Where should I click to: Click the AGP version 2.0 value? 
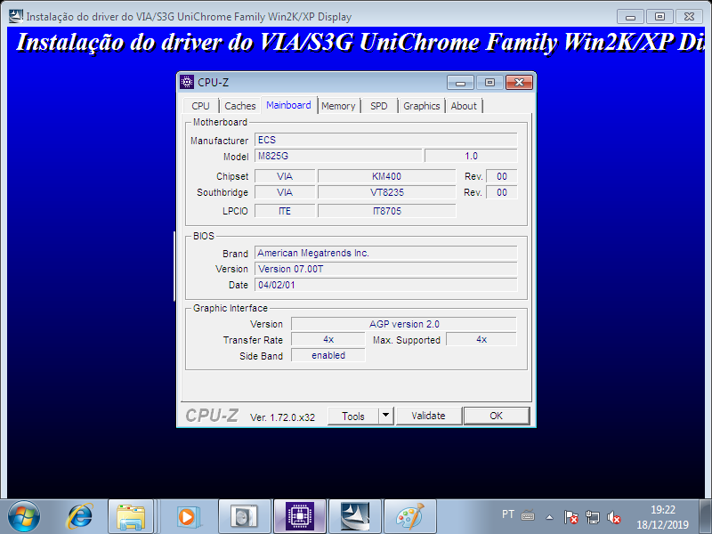coord(404,324)
